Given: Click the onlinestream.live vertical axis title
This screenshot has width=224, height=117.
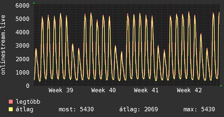Looking at the screenshot, I should (x=3, y=45).
